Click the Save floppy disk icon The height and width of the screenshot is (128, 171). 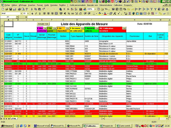11,9
